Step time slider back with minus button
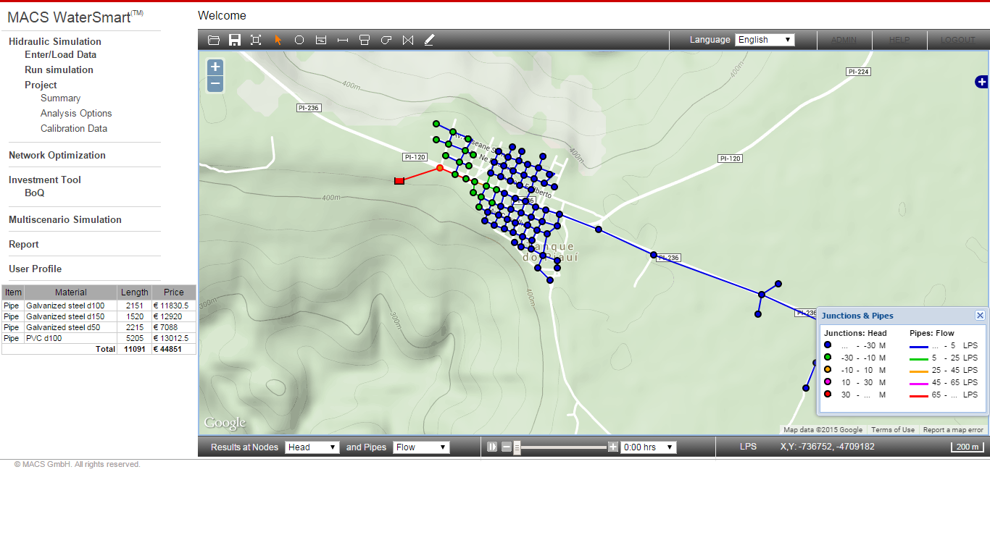Screen dimensions: 990x556 (x=507, y=447)
